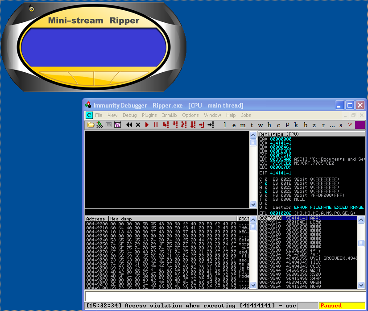Select the EBX register value 000FE3F8
Viewport: 368px width, 311px height.
tap(281, 151)
